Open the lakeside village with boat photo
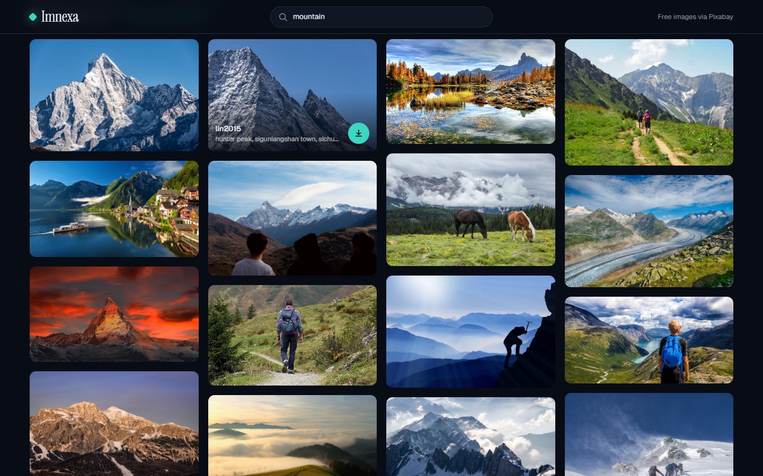 [x=114, y=209]
